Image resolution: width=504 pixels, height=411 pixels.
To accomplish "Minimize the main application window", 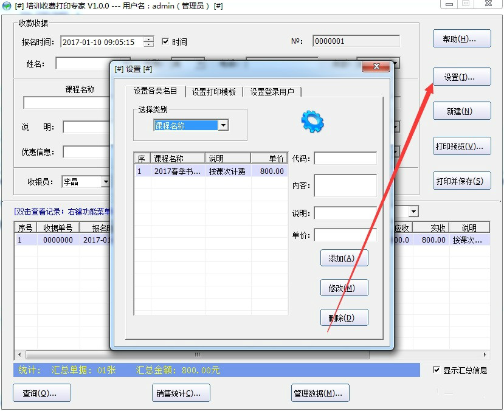I will [x=450, y=4].
